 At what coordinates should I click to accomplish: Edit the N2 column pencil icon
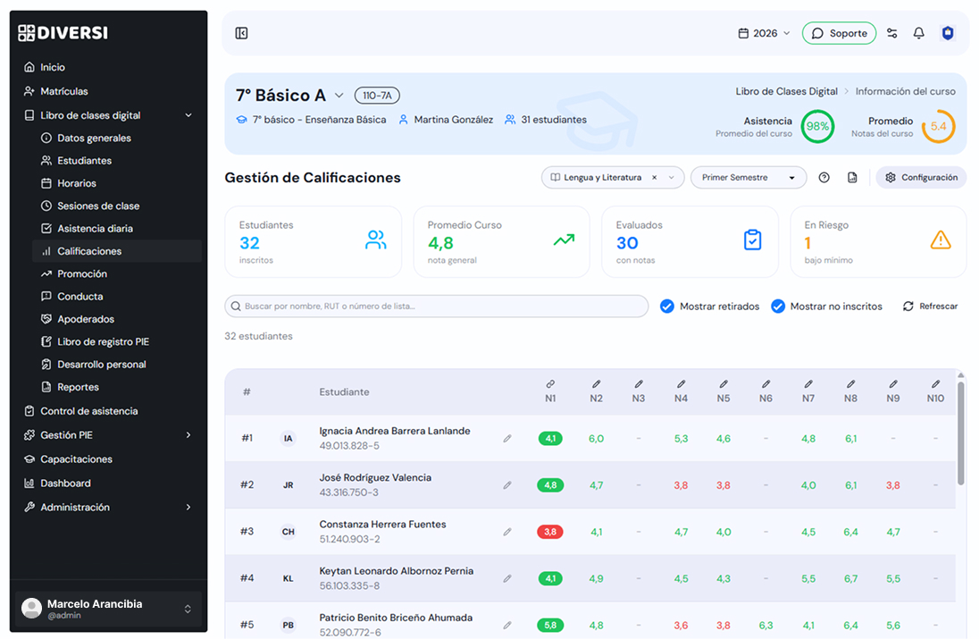pyautogui.click(x=597, y=384)
